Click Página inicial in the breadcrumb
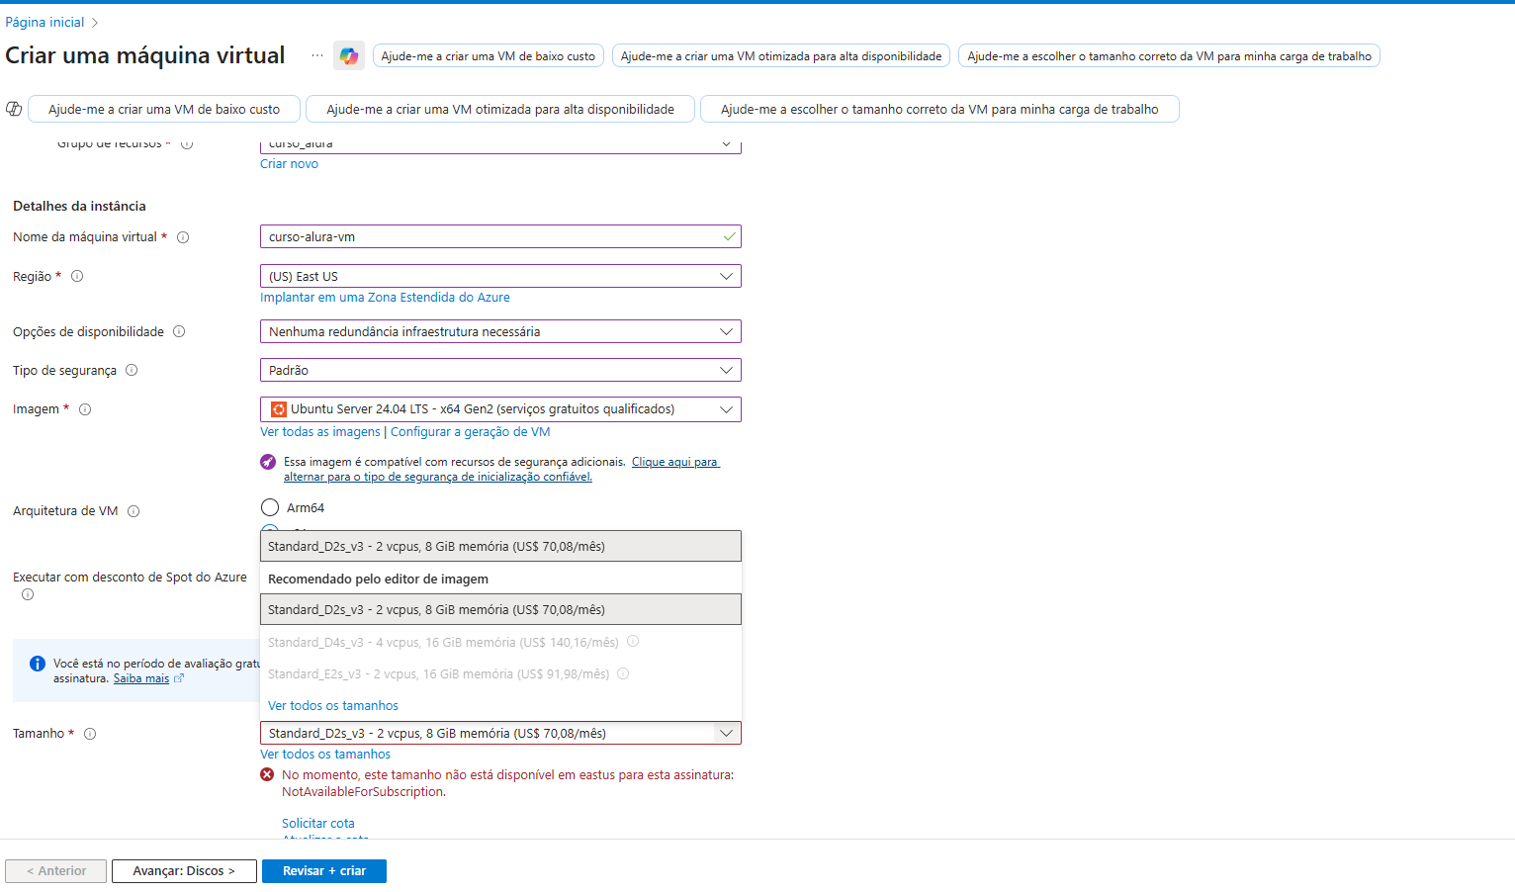 [x=44, y=21]
